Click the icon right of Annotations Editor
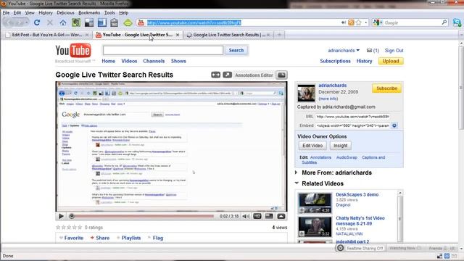 click(281, 75)
